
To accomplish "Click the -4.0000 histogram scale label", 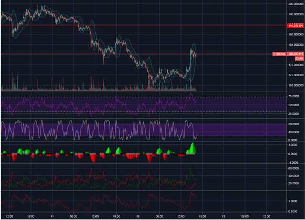I will [x=293, y=162].
